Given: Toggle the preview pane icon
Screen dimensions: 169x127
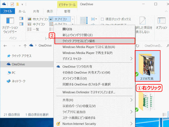Looking at the screenshot, I should tap(21, 19).
